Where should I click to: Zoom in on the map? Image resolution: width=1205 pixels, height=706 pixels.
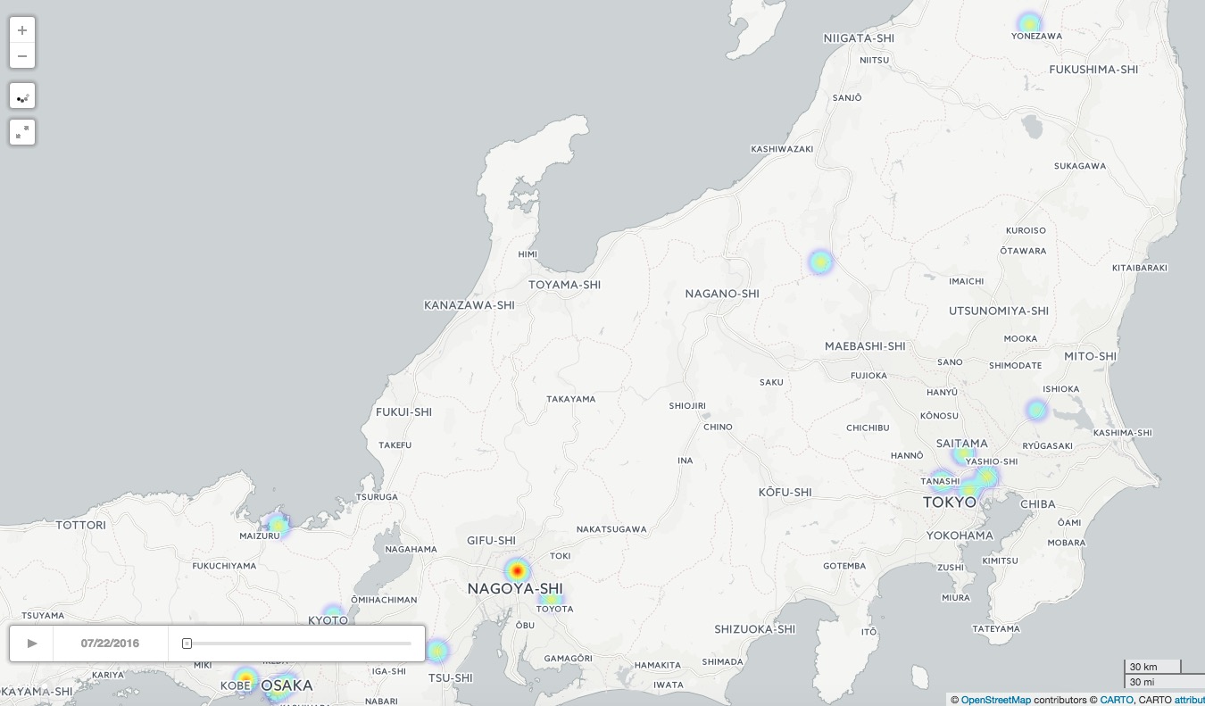click(22, 30)
